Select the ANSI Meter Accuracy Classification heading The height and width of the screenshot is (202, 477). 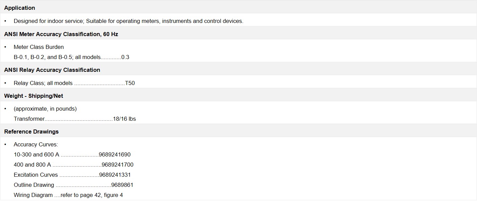point(61,34)
